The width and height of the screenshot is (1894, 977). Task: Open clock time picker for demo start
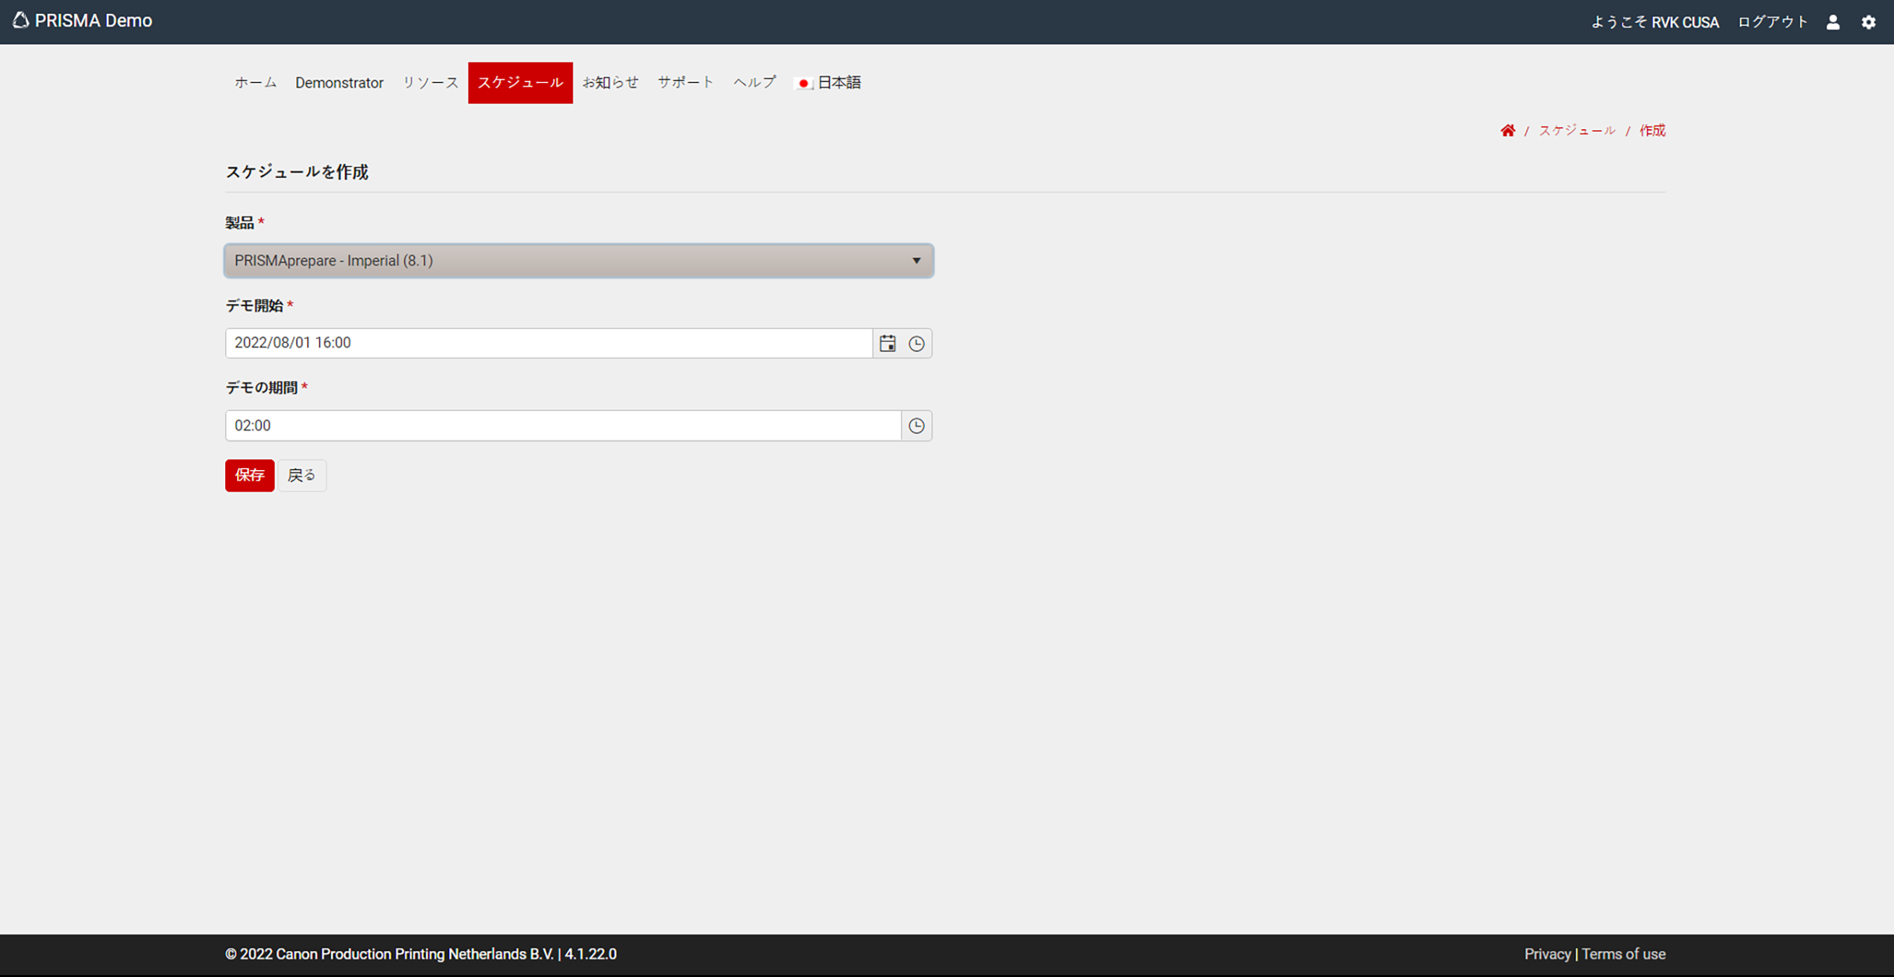pos(916,343)
